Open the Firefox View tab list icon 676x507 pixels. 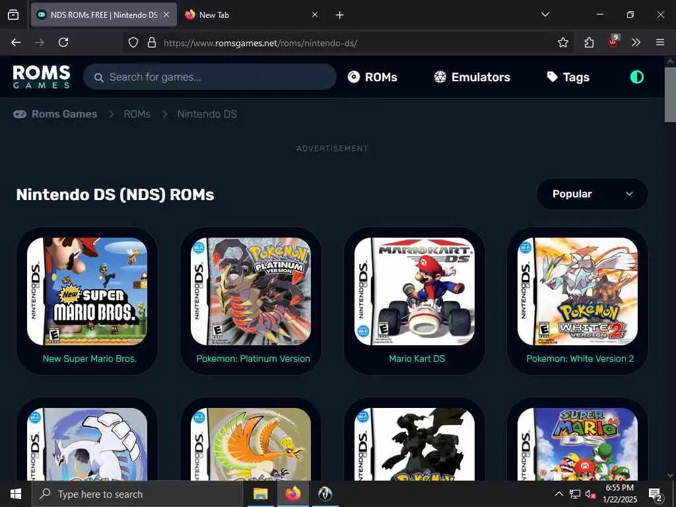point(13,15)
